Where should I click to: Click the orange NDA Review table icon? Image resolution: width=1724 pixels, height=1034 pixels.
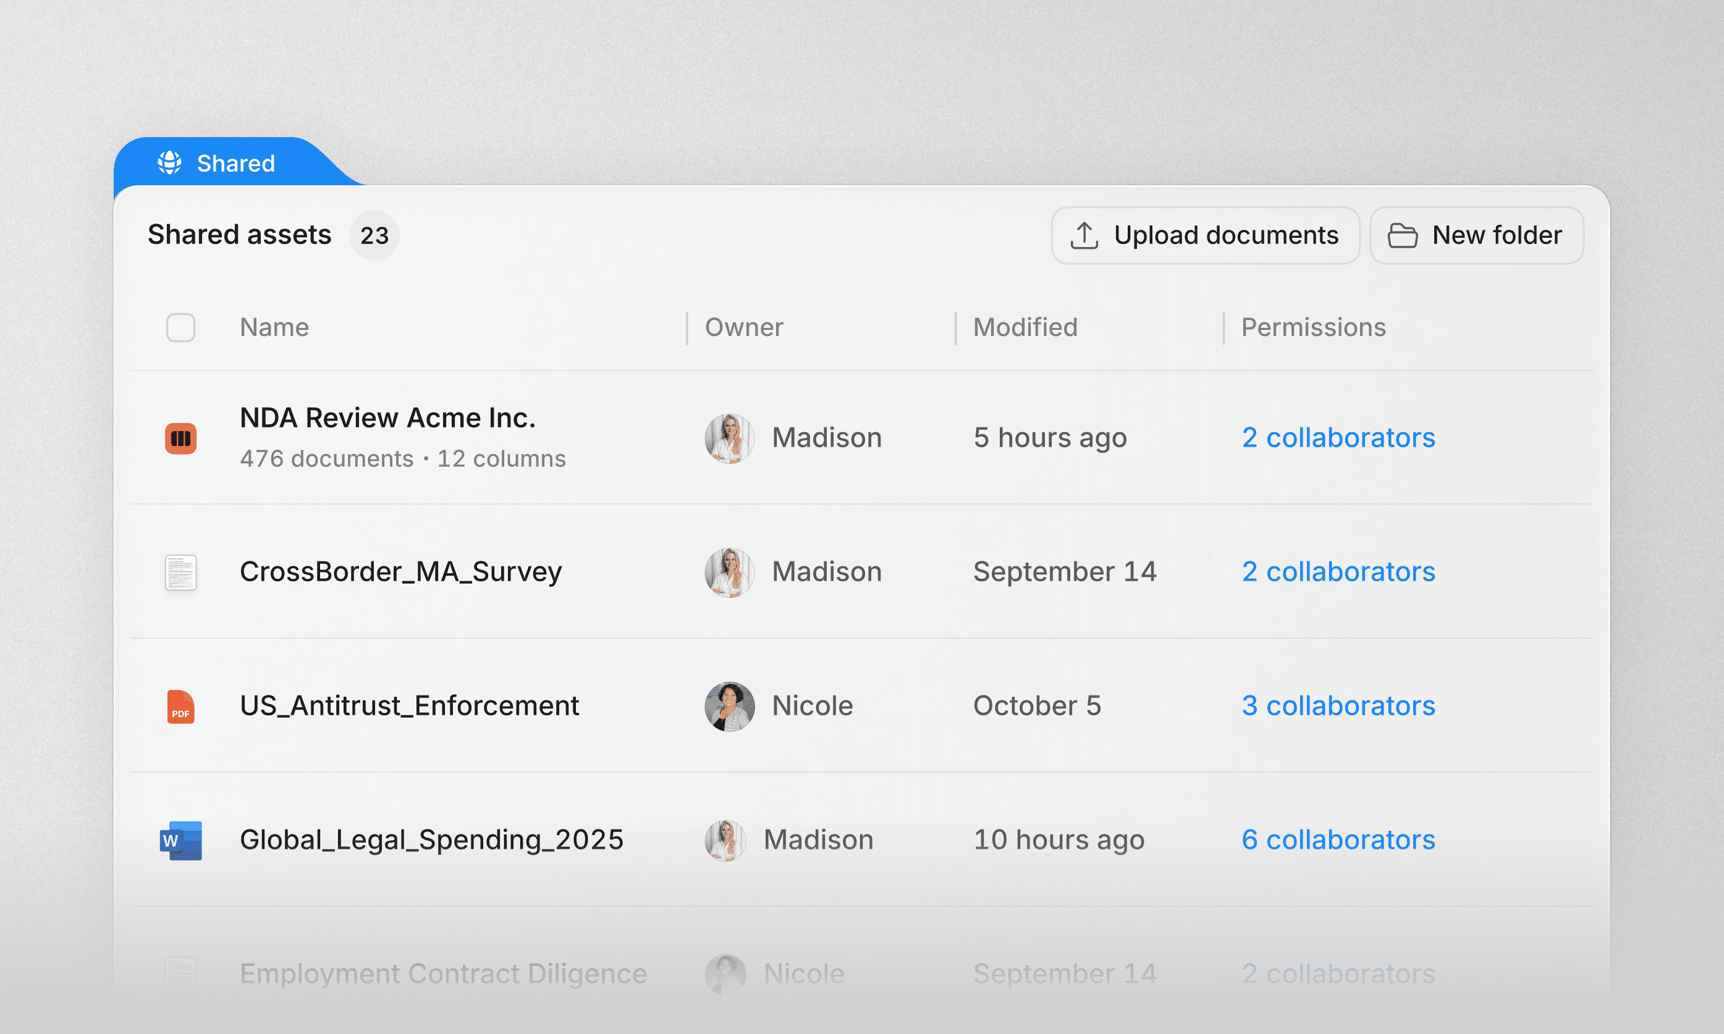pos(180,439)
